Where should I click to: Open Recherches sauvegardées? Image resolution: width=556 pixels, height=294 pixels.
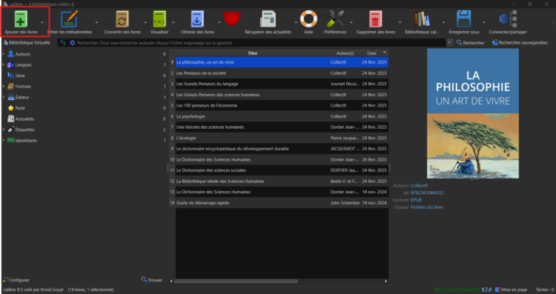(x=520, y=42)
